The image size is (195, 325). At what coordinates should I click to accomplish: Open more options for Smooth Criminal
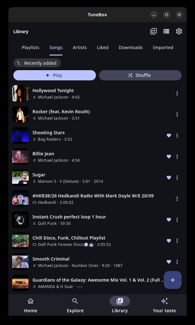[x=177, y=262]
